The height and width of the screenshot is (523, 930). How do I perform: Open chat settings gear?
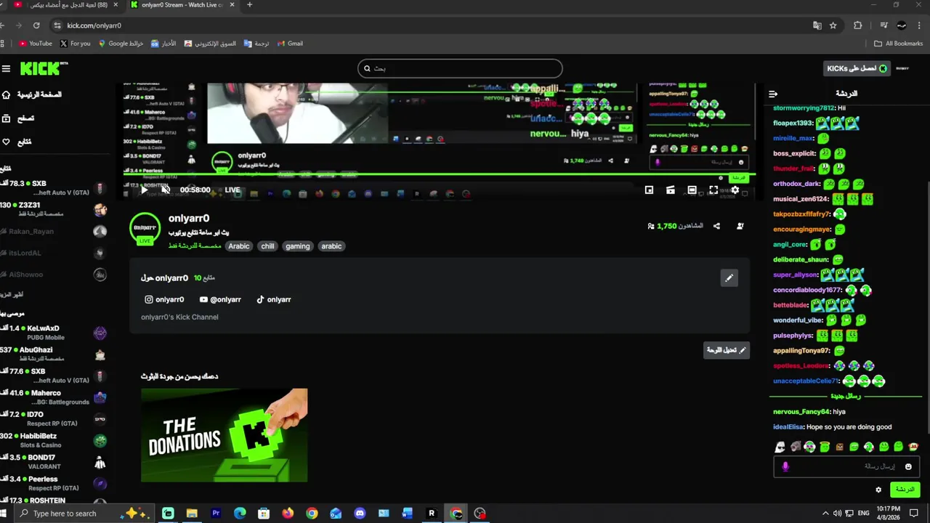coord(878,490)
